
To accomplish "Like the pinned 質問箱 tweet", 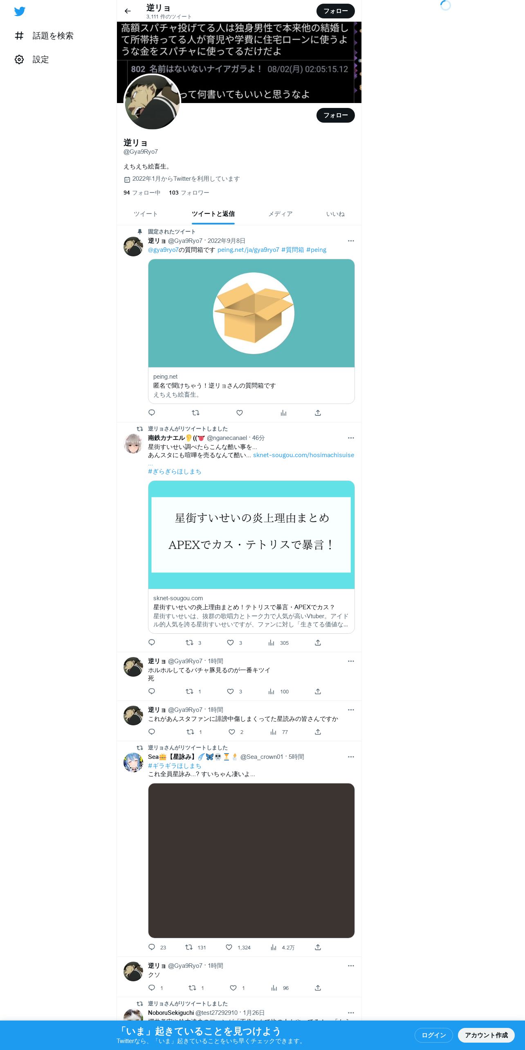I will [x=240, y=413].
